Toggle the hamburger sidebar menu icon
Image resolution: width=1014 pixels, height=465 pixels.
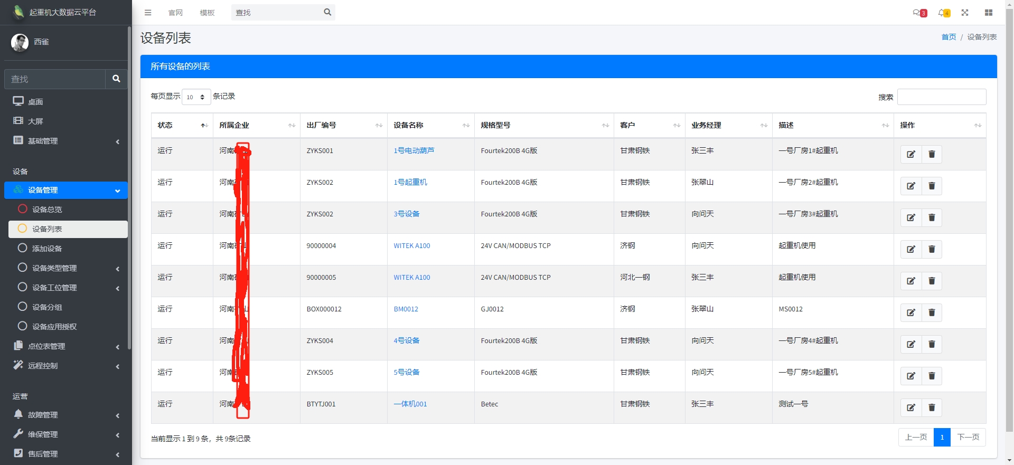(148, 13)
